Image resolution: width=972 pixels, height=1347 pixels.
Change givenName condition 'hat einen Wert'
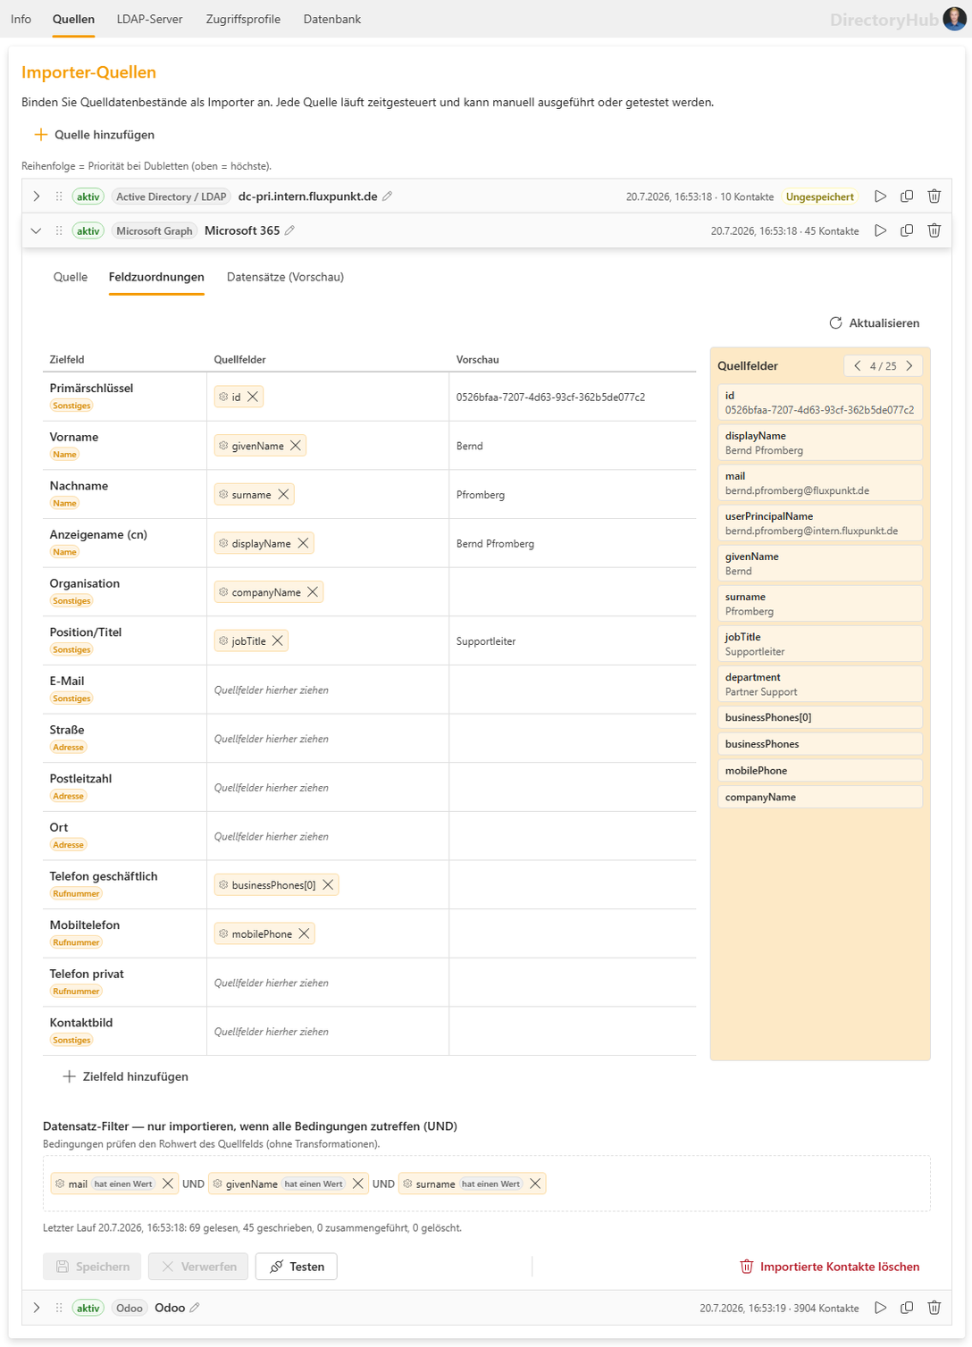(314, 1184)
